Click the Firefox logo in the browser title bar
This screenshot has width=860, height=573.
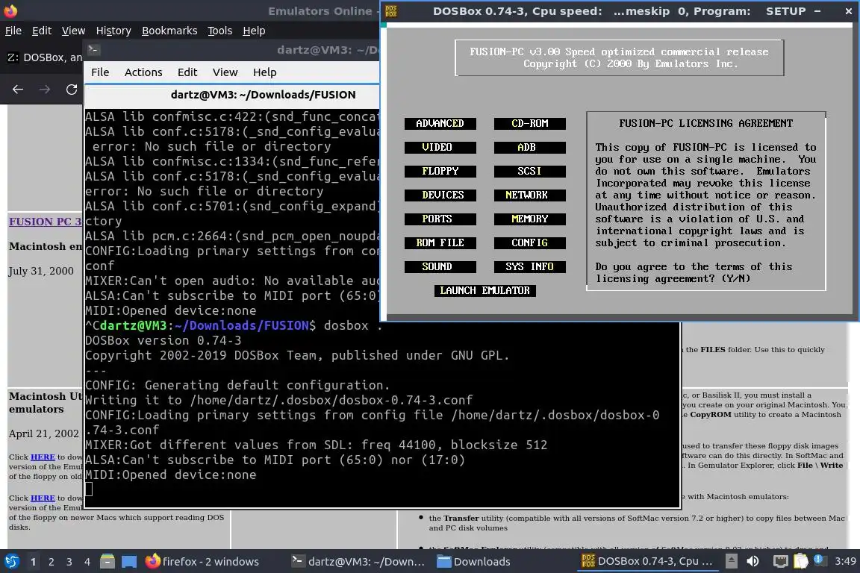pyautogui.click(x=10, y=10)
